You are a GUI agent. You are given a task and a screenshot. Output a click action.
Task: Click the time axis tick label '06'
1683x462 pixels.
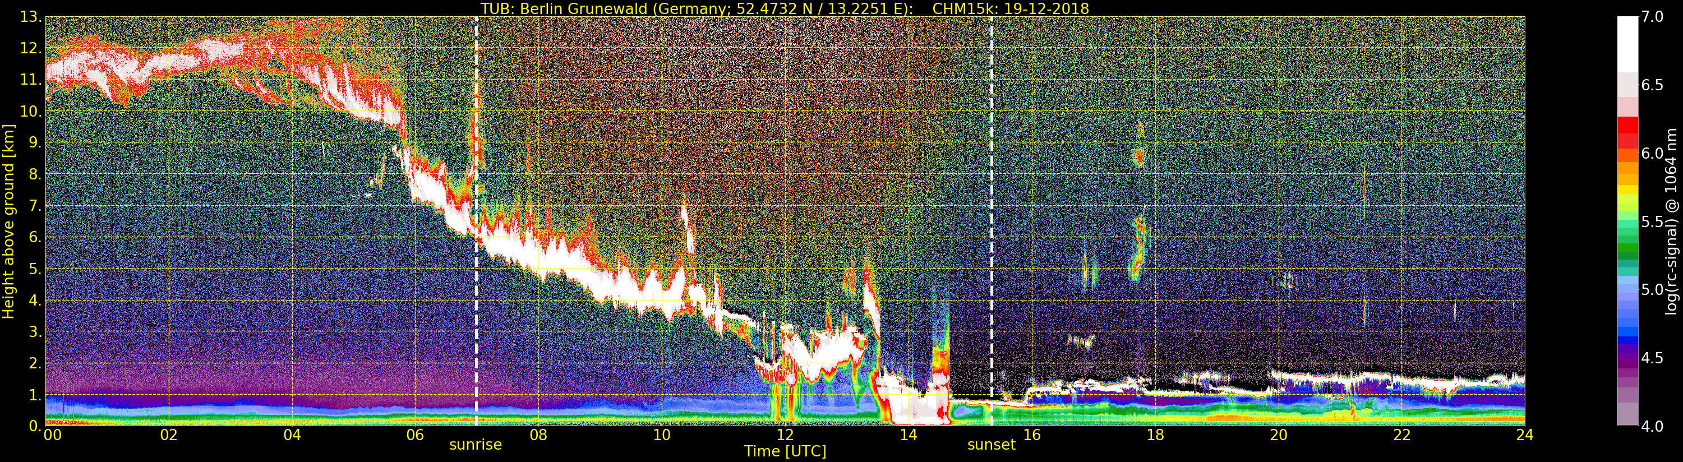point(415,435)
